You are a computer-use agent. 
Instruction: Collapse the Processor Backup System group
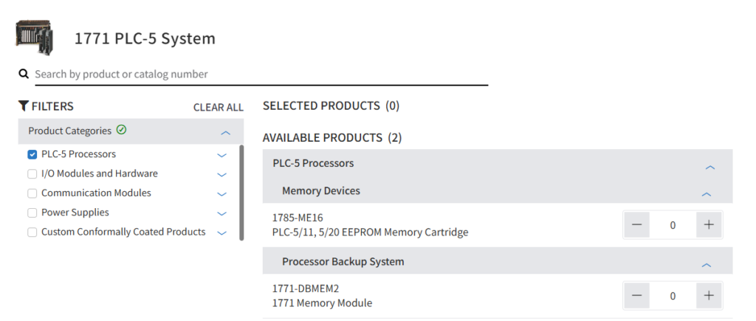coord(706,264)
